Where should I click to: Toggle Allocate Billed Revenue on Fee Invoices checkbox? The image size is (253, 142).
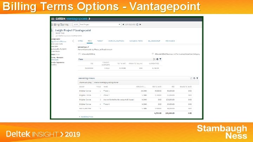153,54
